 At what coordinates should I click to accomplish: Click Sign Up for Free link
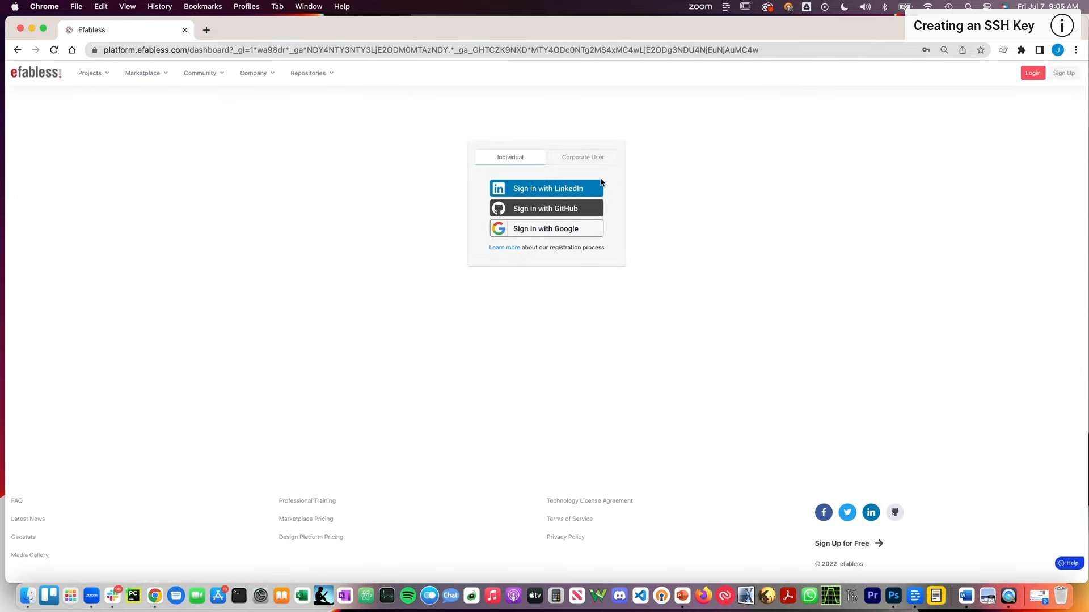point(849,543)
